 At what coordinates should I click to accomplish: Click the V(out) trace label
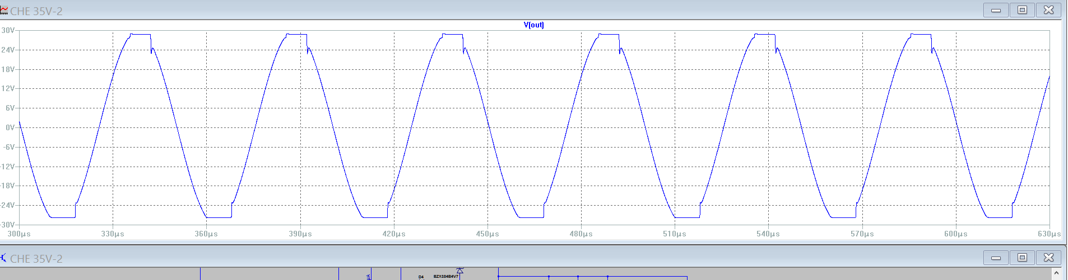click(533, 25)
